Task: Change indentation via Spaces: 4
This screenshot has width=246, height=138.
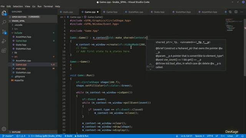Action: tap(199, 136)
